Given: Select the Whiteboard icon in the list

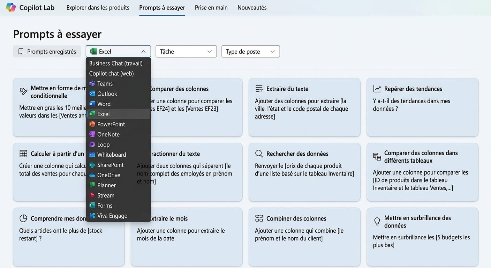Looking at the screenshot, I should click(92, 155).
